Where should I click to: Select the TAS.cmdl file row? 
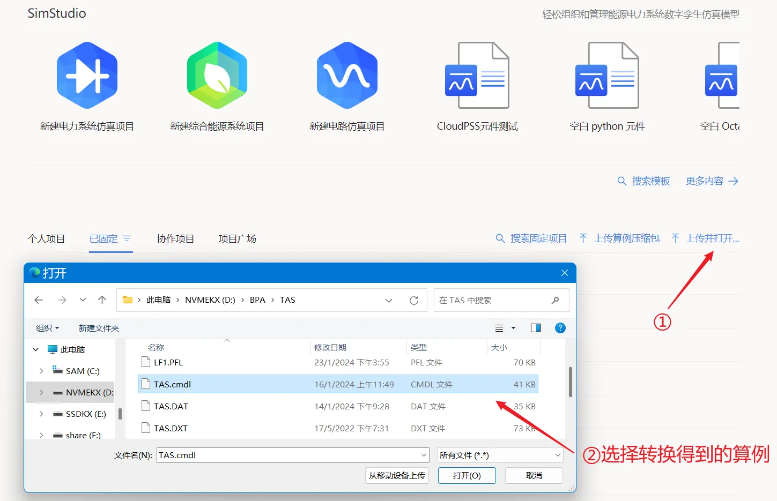point(338,384)
